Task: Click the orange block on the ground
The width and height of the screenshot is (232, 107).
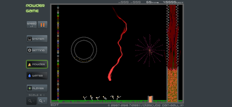Action: tap(150, 99)
